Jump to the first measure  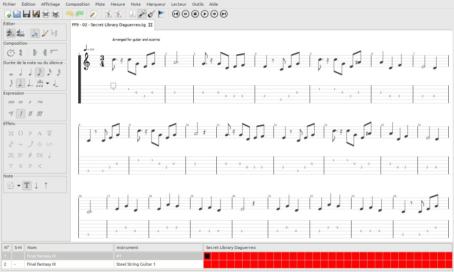(176, 14)
